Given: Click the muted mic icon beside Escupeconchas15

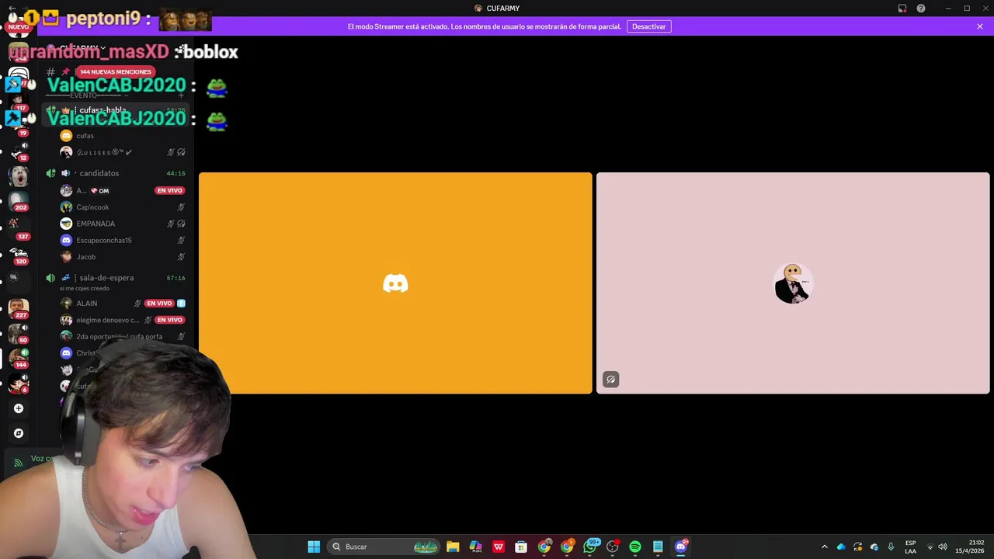Looking at the screenshot, I should 181,241.
